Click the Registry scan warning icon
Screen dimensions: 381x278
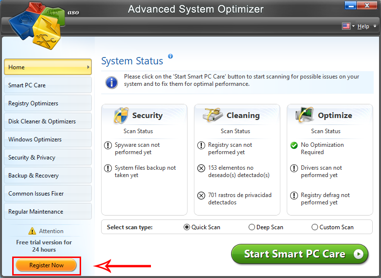201,145
